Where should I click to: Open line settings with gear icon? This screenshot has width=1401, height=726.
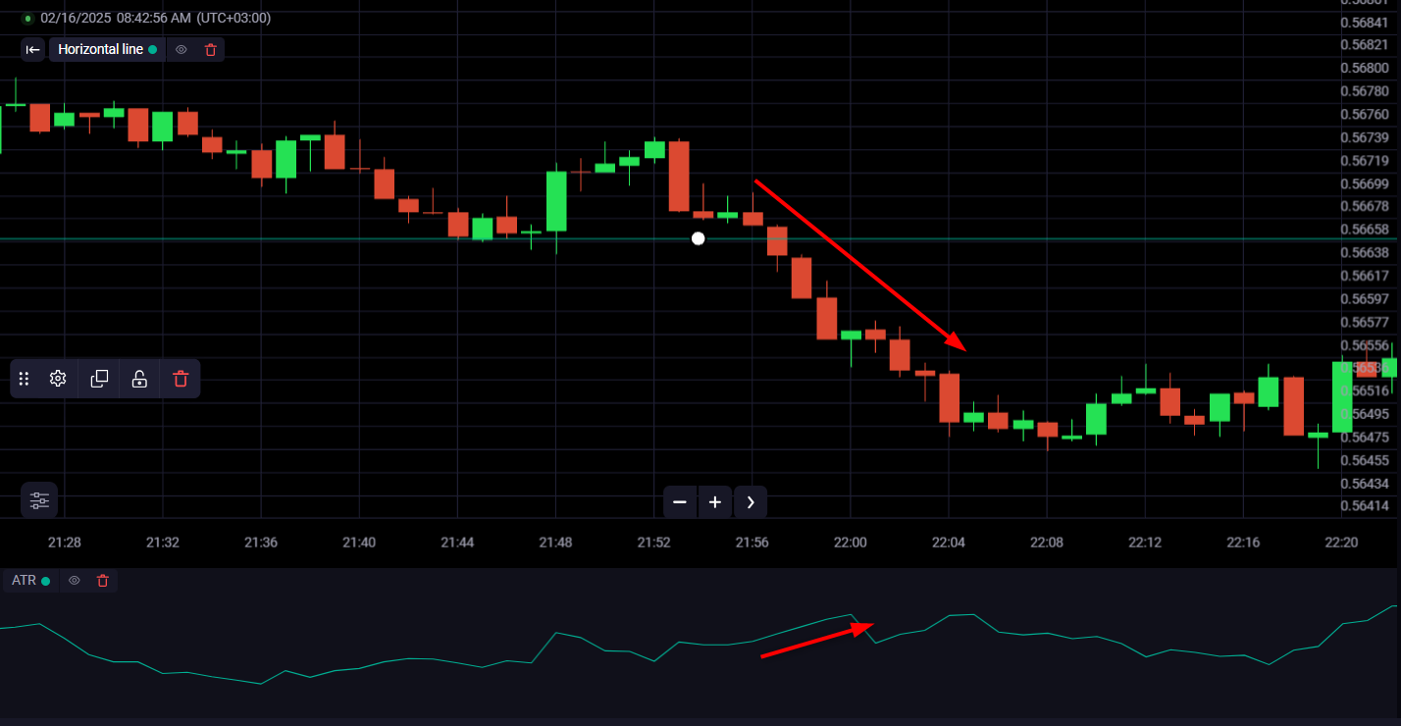(x=58, y=379)
